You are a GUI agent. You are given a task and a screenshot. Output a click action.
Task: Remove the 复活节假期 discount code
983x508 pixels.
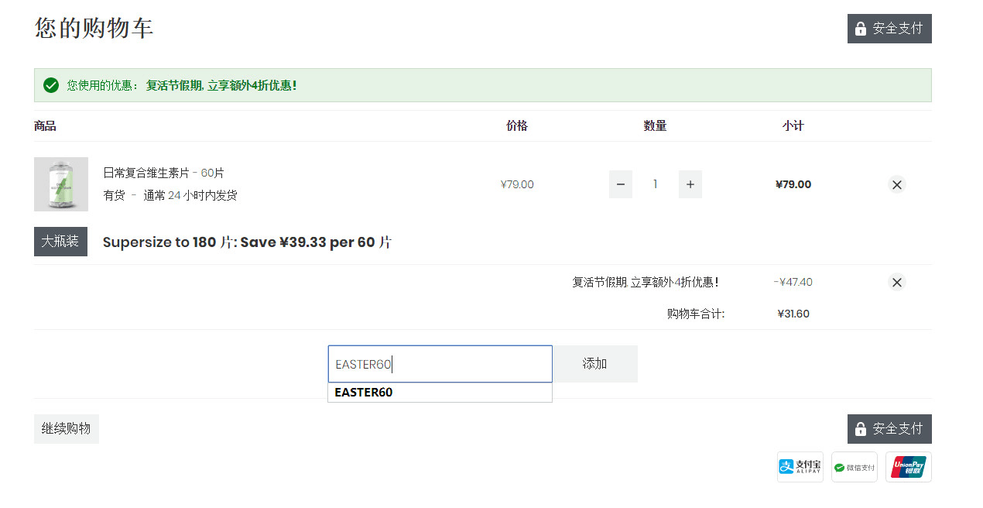pyautogui.click(x=897, y=282)
